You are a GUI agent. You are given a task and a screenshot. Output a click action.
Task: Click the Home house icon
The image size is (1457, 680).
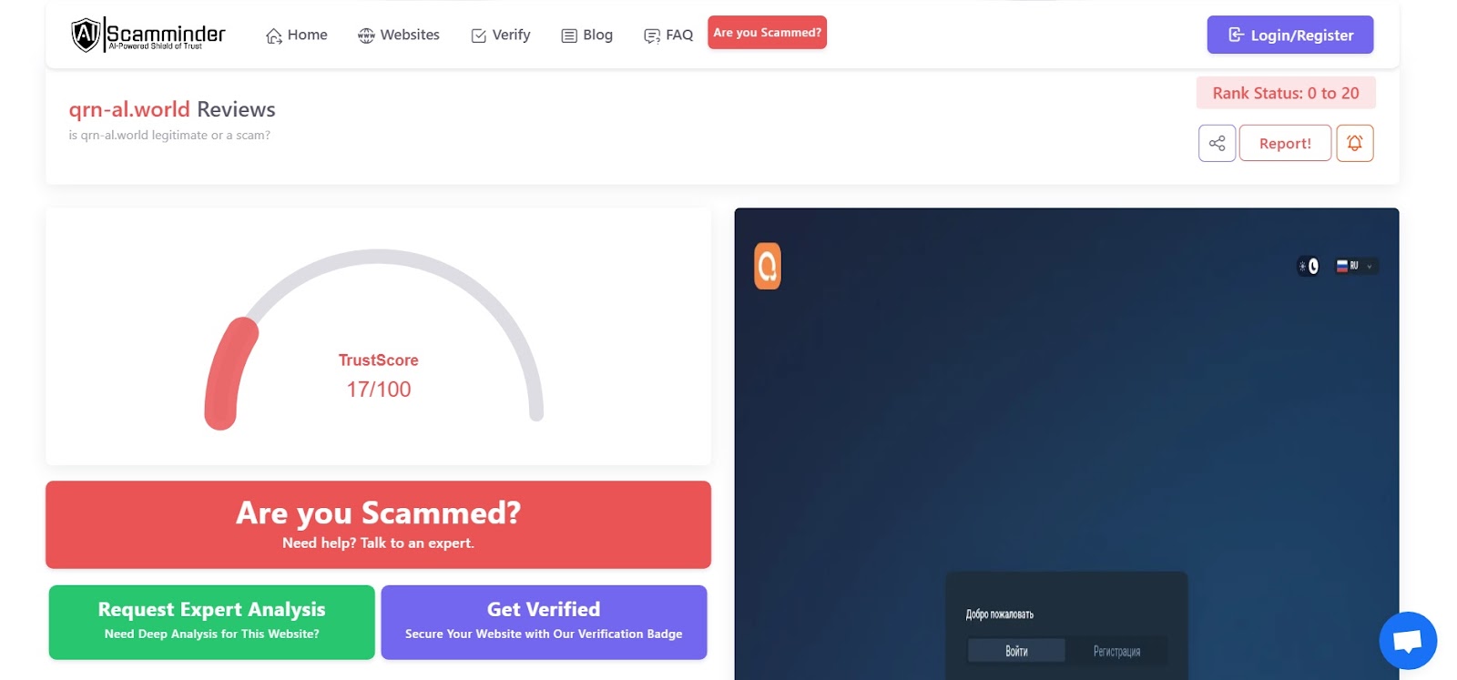tap(274, 36)
